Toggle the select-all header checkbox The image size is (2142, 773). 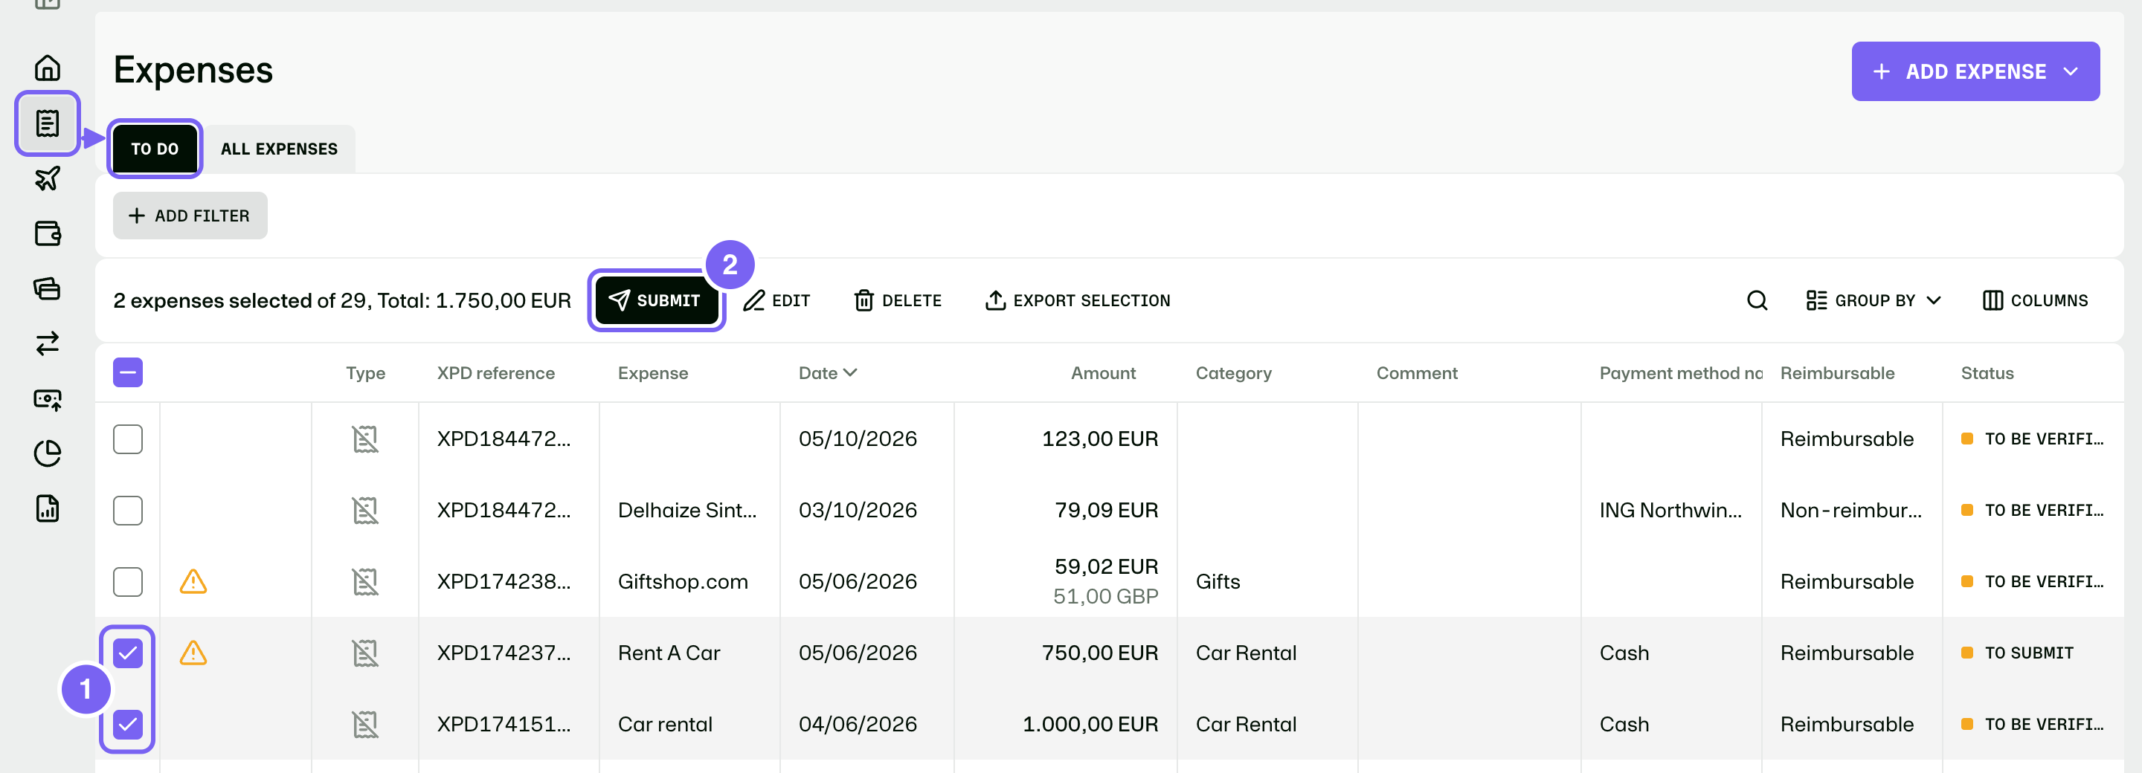point(128,372)
